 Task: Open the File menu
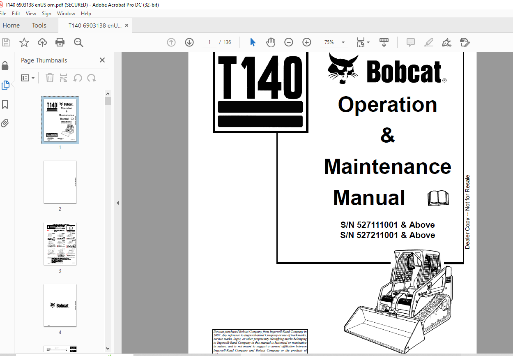click(3, 14)
